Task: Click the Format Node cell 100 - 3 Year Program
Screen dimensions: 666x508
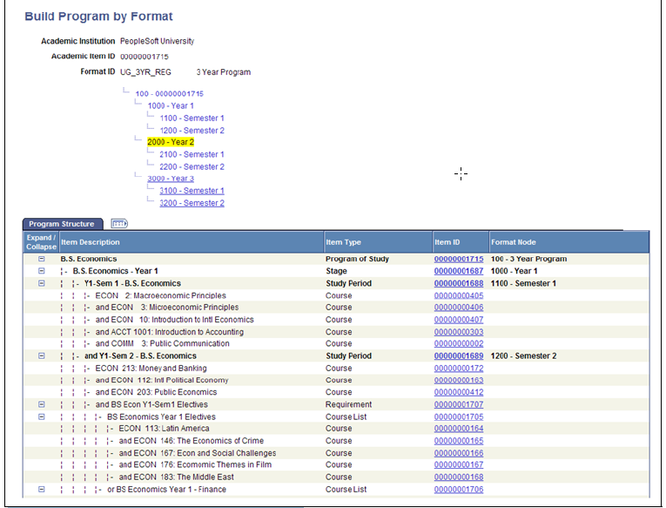Action: pos(528,259)
